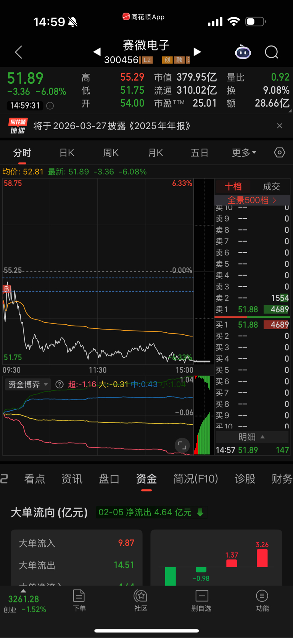Open 功能 functions menu icon
Screen dimensions: 293x638
262,601
